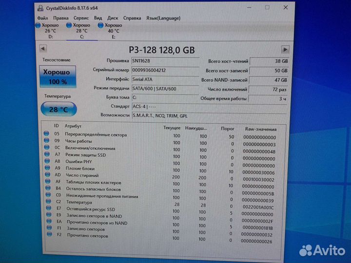Select the Часы работы row

tap(160, 142)
